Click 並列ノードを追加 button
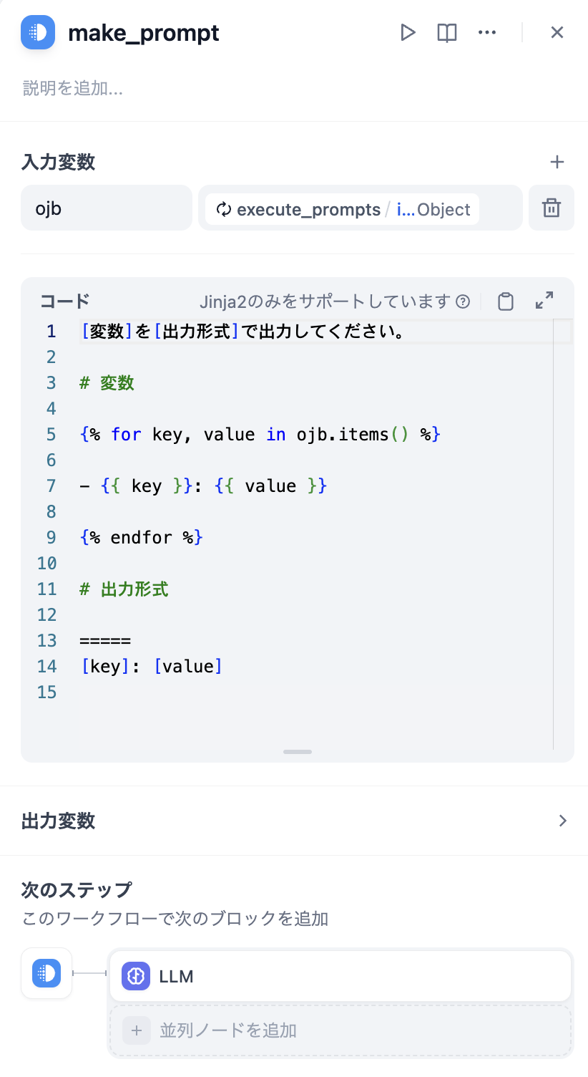 [340, 1030]
